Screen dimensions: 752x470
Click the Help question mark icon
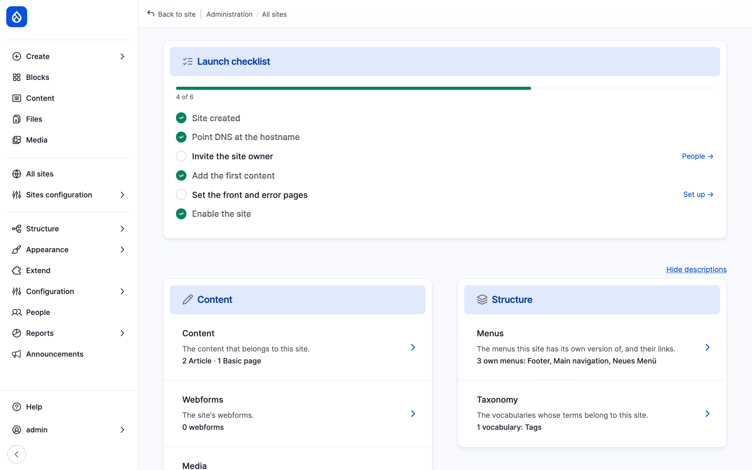point(17,407)
